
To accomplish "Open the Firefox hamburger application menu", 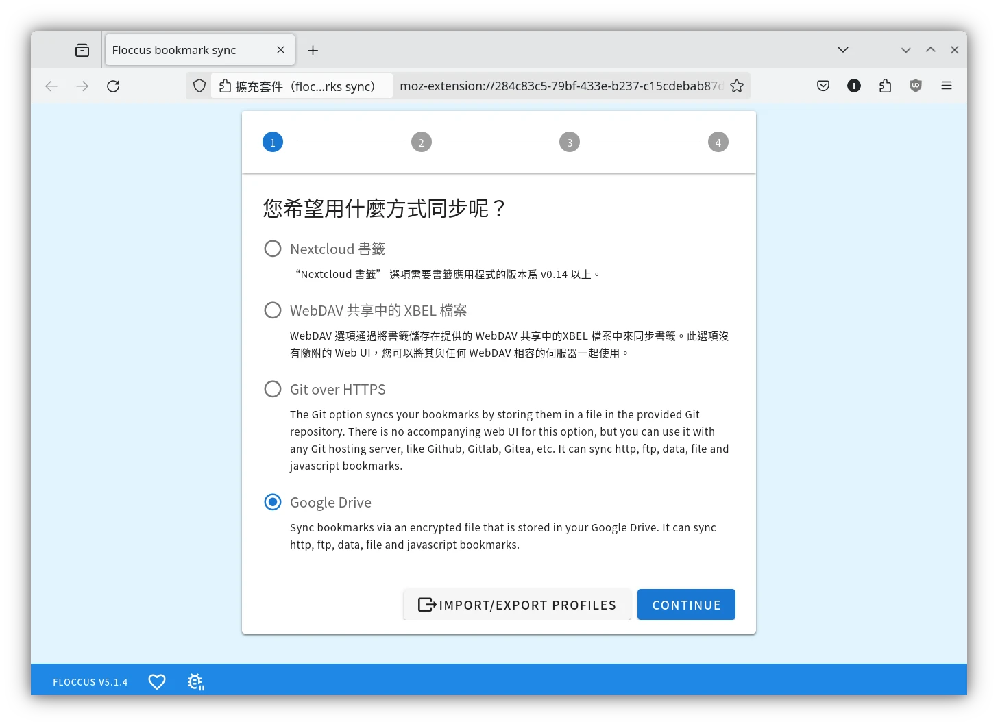I will (x=947, y=86).
